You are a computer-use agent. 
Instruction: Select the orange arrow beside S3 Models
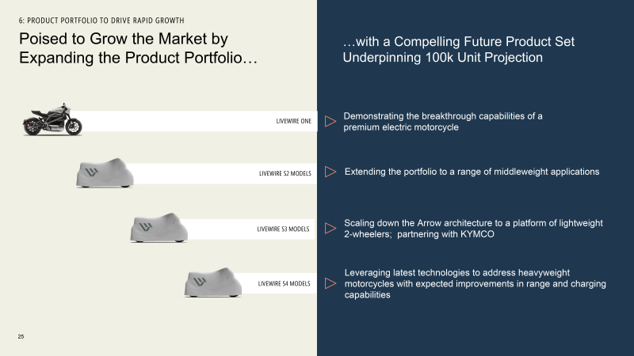[330, 229]
